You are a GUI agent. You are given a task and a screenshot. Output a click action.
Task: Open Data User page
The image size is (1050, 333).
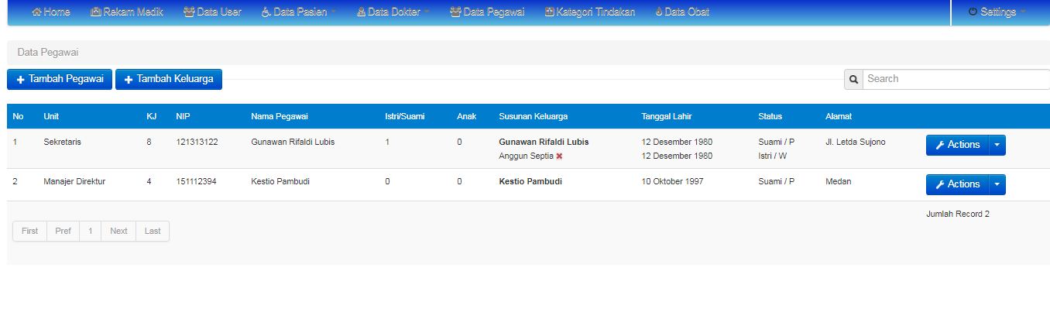tap(212, 12)
